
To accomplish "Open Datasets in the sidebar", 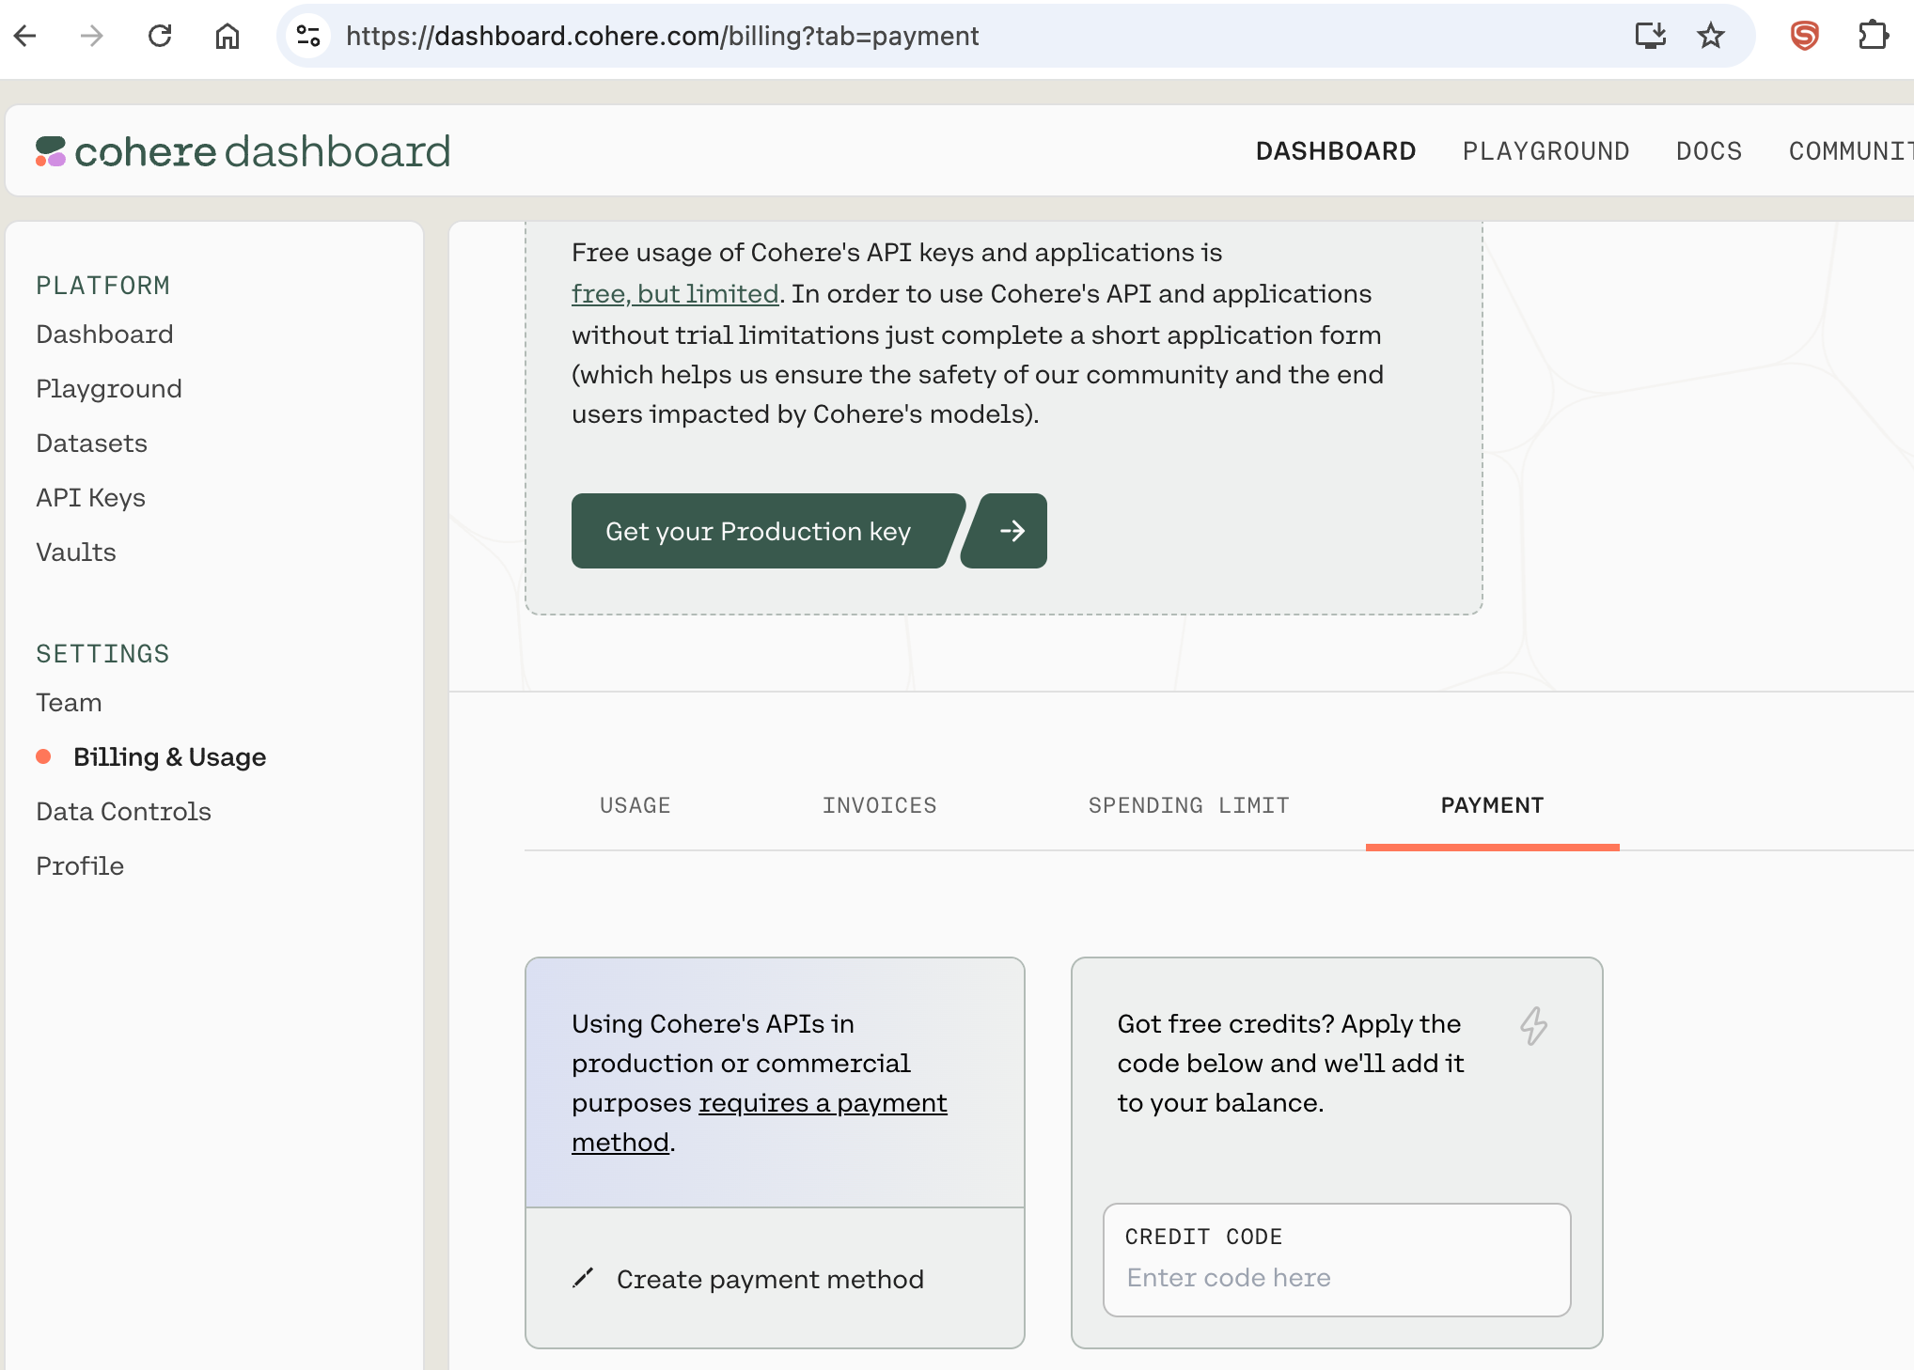I will pos(91,444).
